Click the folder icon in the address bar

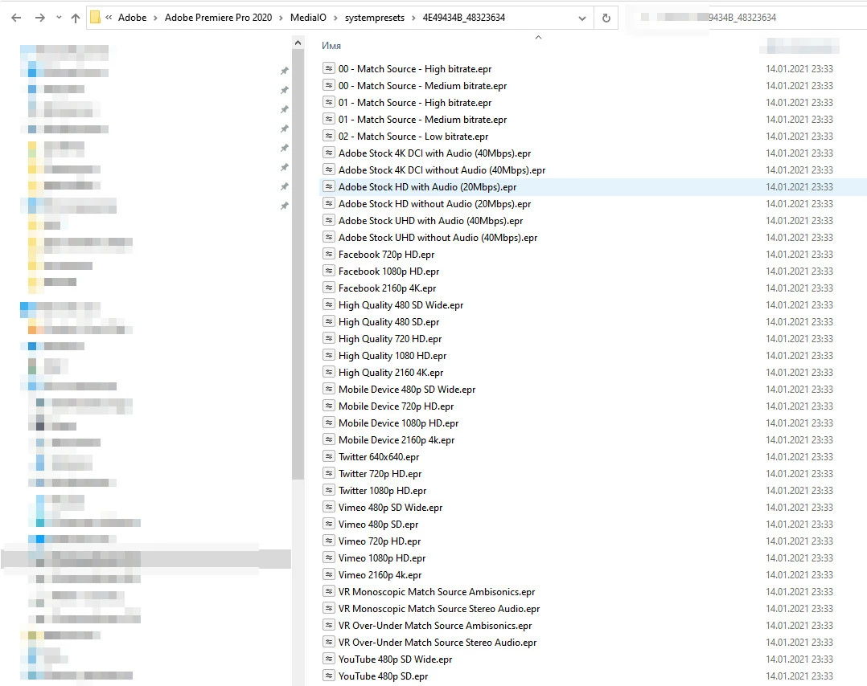pyautogui.click(x=95, y=18)
